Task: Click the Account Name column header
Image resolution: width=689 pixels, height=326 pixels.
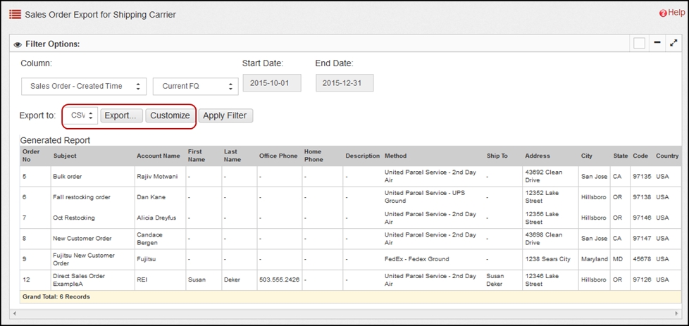Action: [x=159, y=156]
